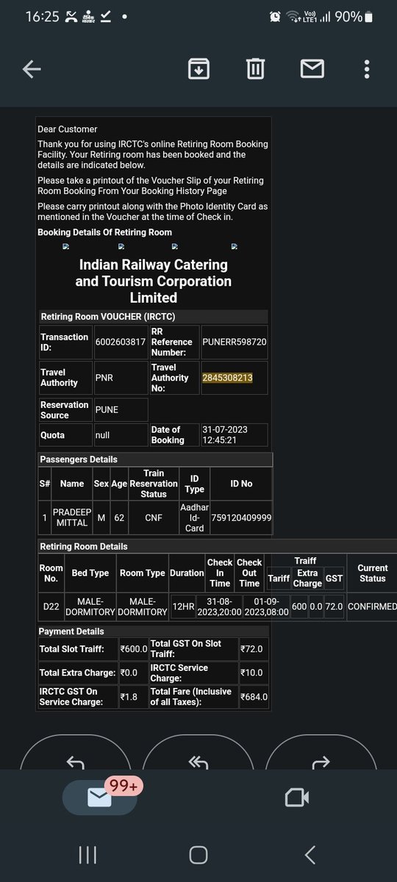
Task: Tap the total fare ₹684.0
Action: click(x=254, y=697)
